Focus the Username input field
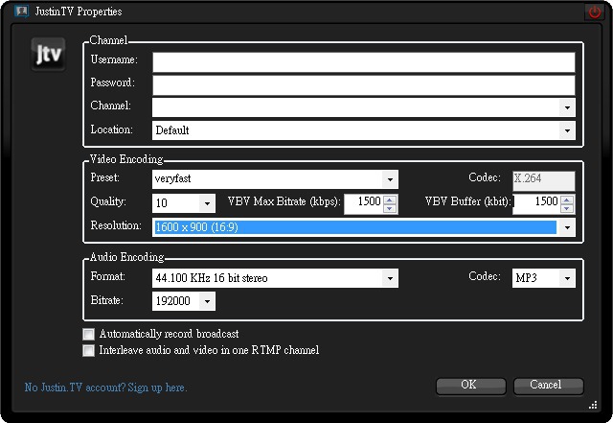The height and width of the screenshot is (423, 613). coord(364,62)
